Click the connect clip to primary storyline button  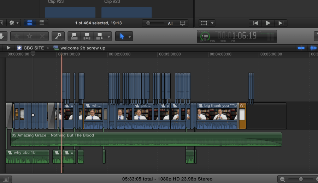tap(74, 36)
